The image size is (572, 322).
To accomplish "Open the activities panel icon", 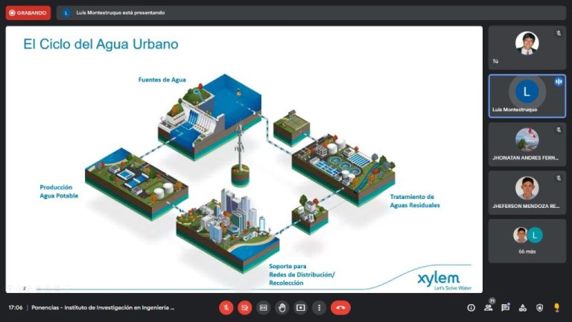I will pos(523,307).
